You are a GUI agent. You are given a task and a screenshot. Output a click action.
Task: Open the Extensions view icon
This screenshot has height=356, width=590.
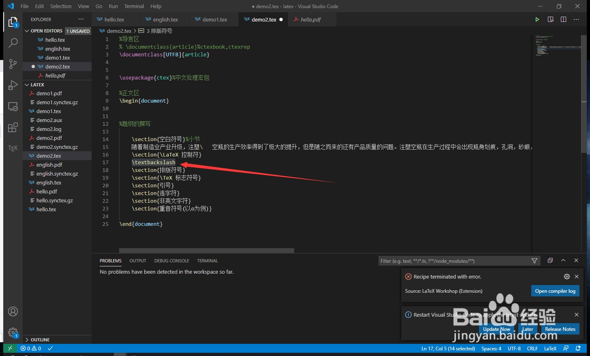[x=13, y=127]
